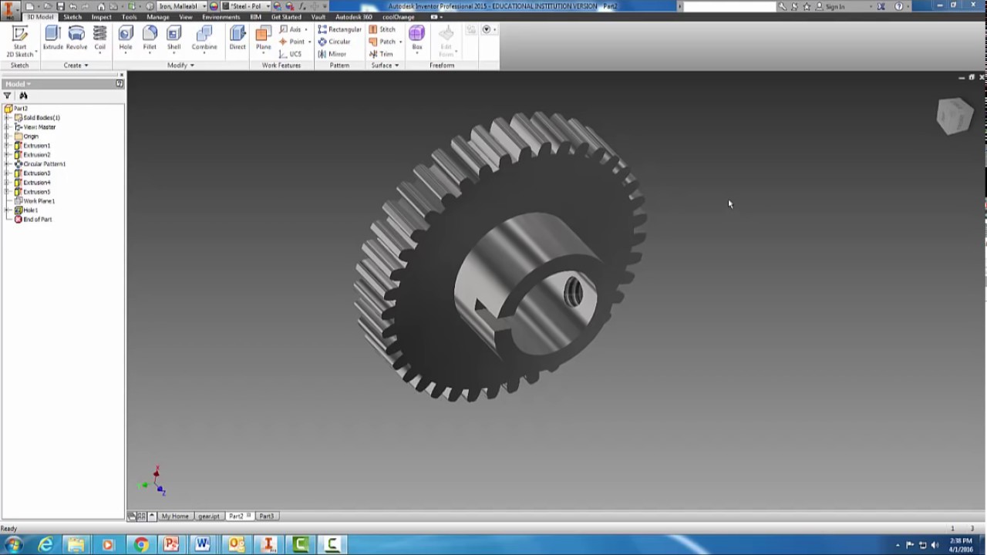Choose the Coil tool

[x=99, y=38]
